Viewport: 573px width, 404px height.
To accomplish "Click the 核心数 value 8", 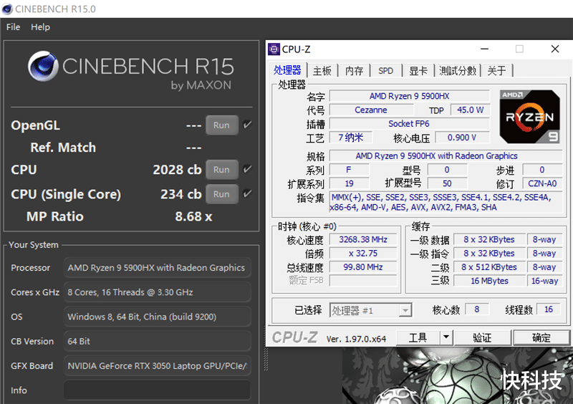I will [x=477, y=309].
